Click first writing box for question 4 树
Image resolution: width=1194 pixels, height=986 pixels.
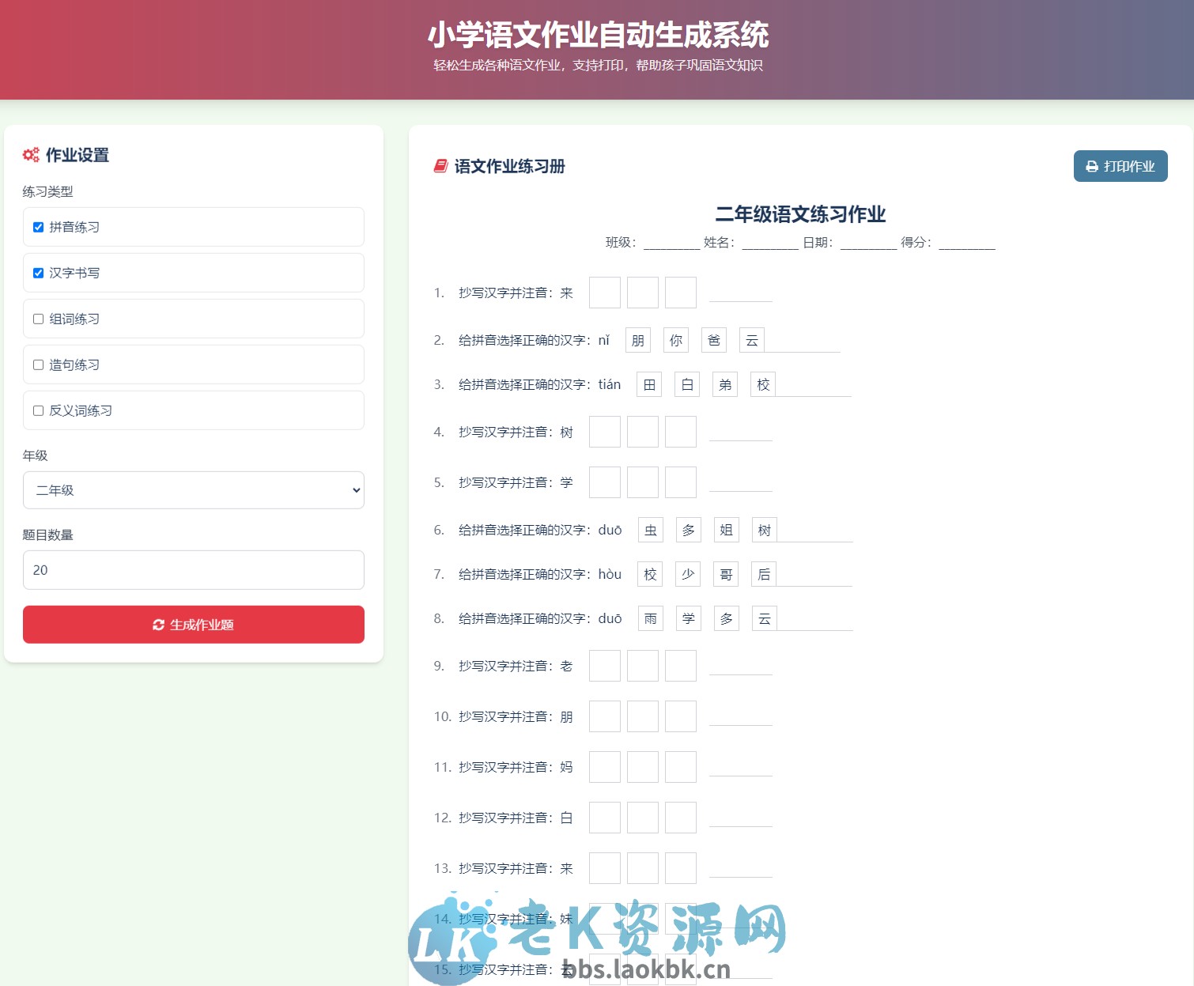click(605, 432)
